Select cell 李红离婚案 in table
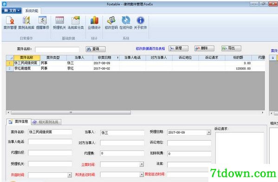This screenshot has width=278, height=182. click(27, 68)
